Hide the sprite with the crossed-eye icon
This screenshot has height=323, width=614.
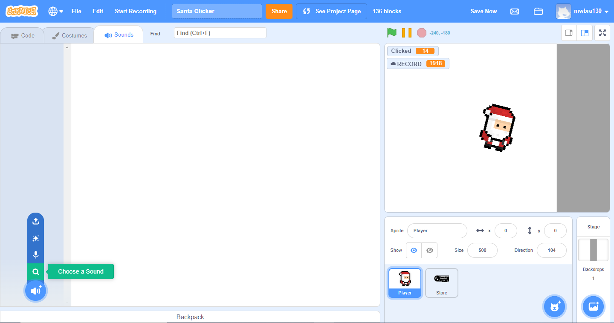pyautogui.click(x=430, y=250)
